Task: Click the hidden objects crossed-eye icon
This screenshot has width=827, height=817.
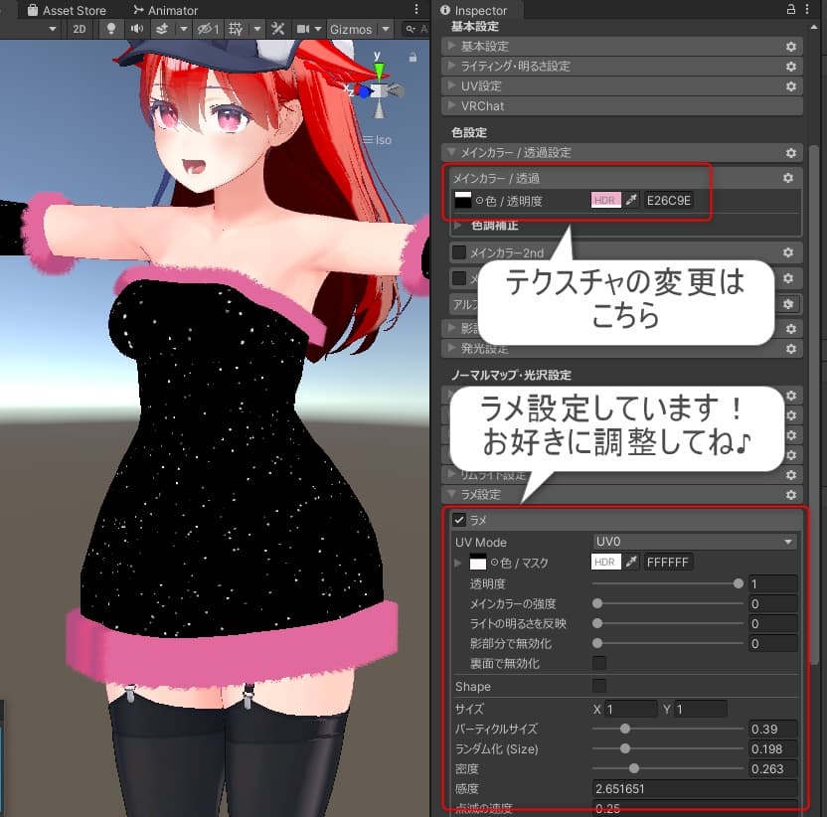Action: (204, 29)
